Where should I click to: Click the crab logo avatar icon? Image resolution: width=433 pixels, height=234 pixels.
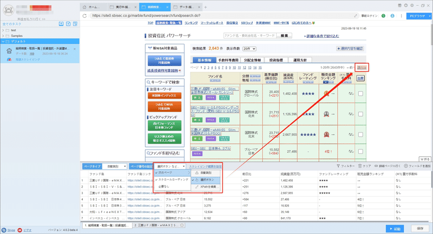point(8,10)
